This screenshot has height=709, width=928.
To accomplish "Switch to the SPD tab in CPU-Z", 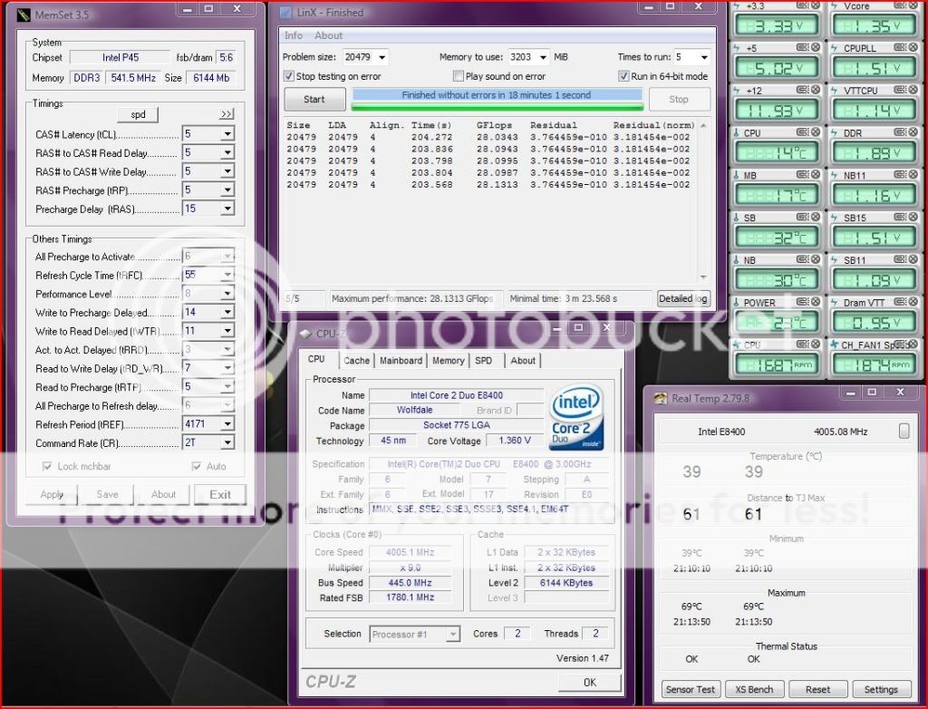I will (484, 360).
